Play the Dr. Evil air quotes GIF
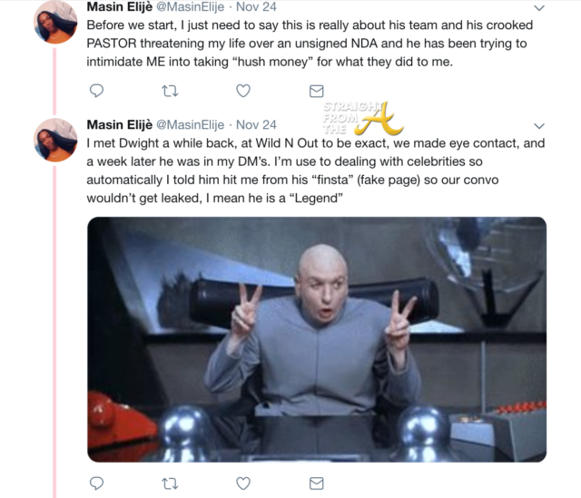The height and width of the screenshot is (498, 581). pyautogui.click(x=317, y=339)
